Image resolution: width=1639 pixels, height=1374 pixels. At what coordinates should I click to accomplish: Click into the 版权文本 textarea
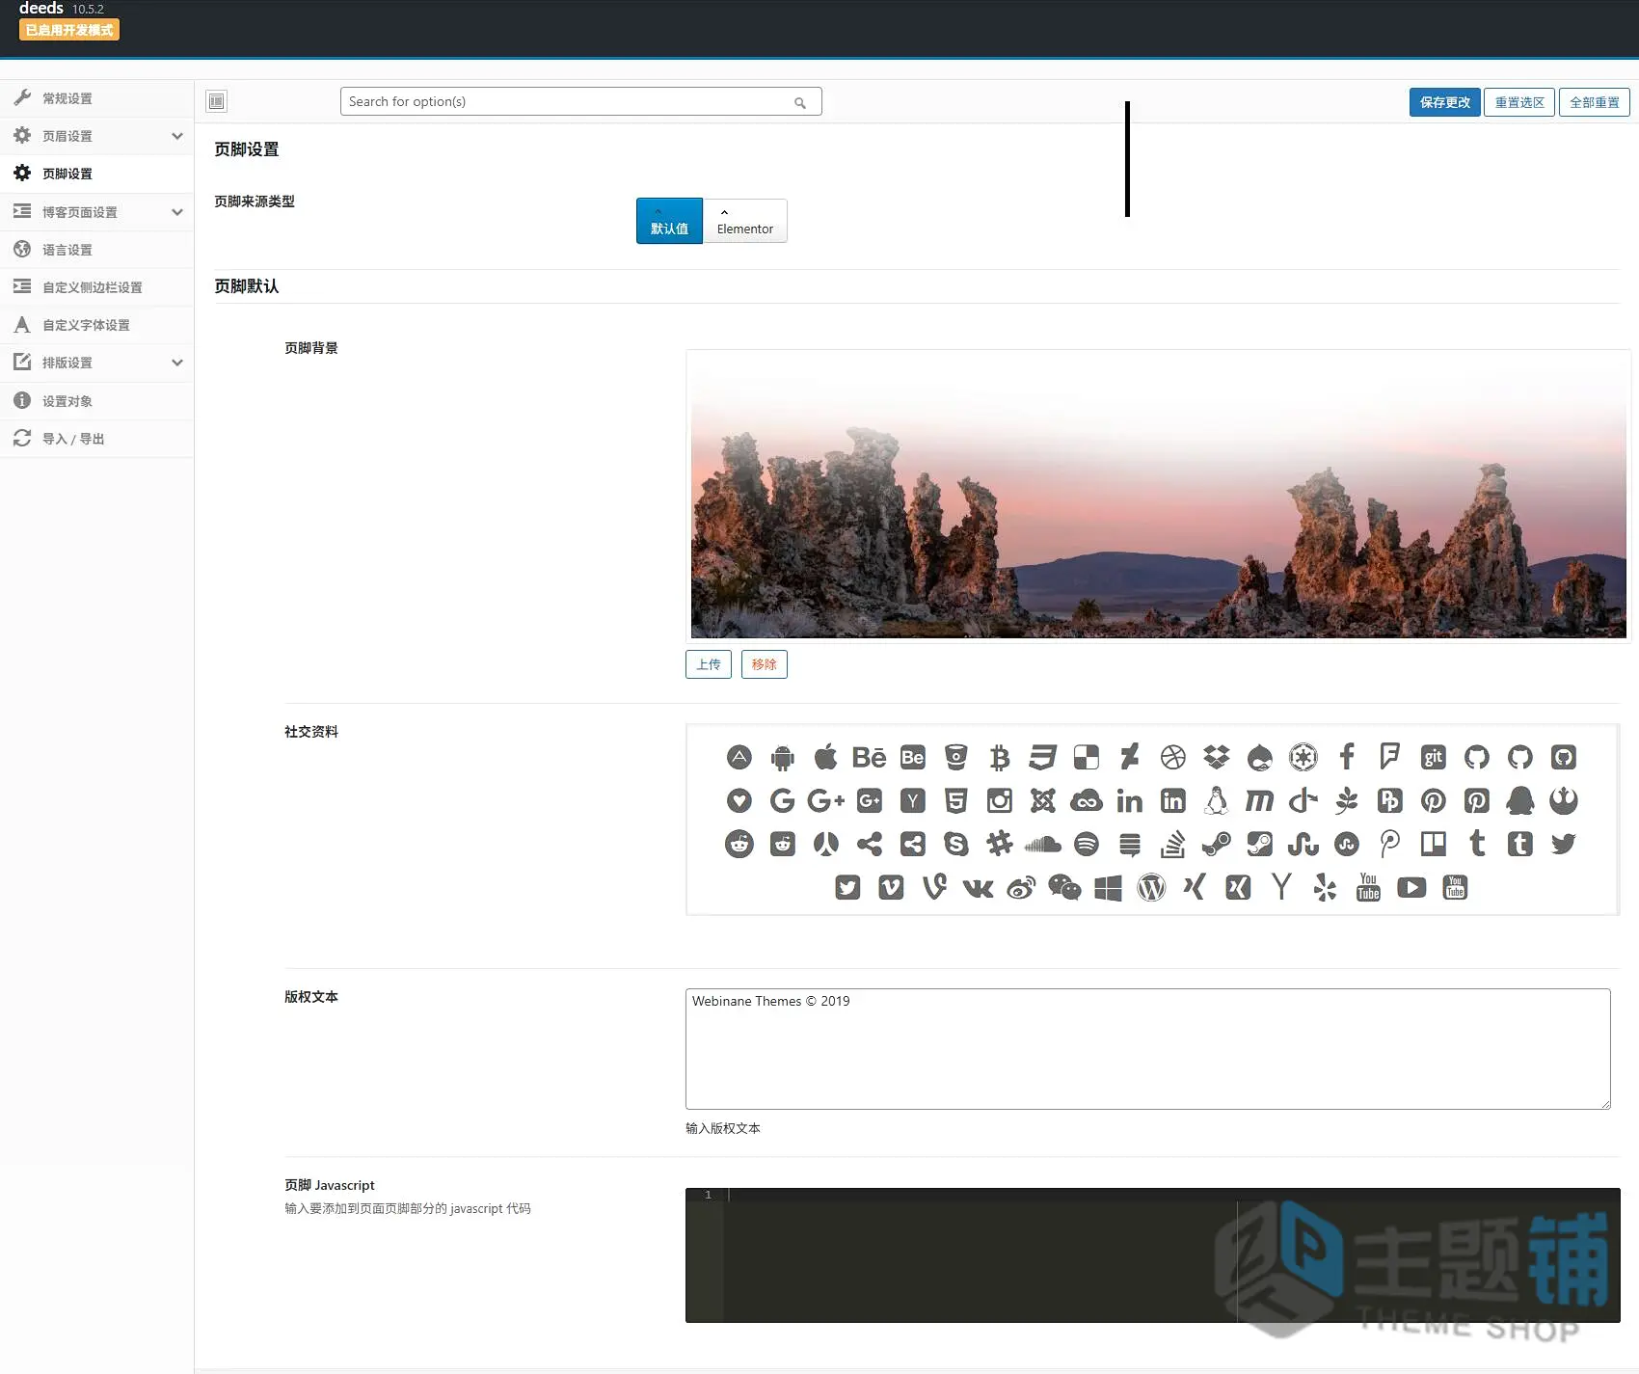pyautogui.click(x=1148, y=1049)
